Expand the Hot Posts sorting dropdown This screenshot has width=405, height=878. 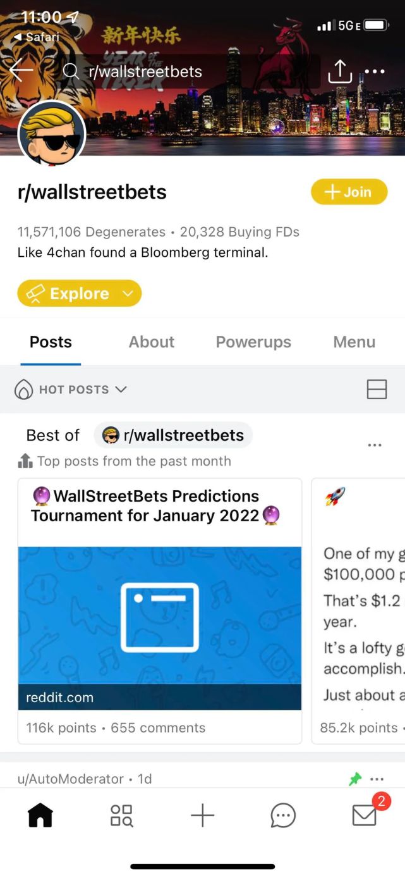click(70, 390)
